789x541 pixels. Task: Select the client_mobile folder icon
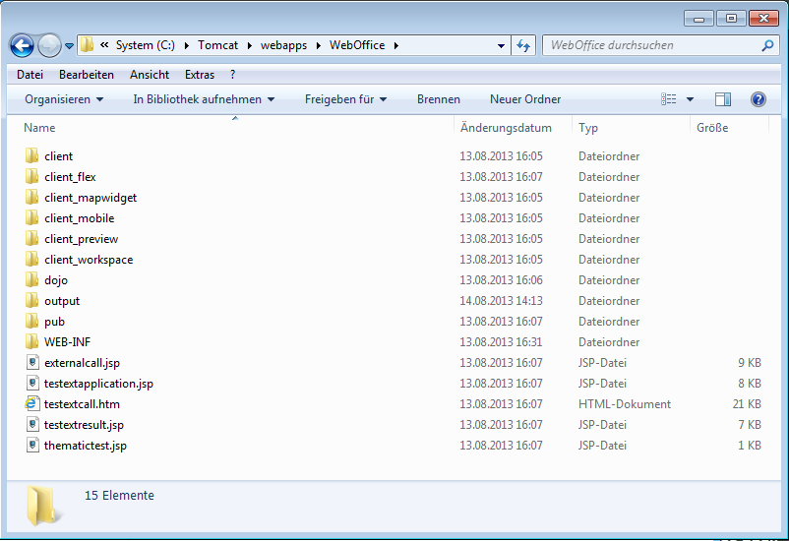pos(31,217)
